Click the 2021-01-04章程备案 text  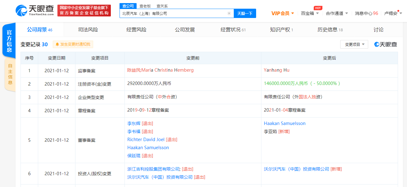(x=285, y=110)
